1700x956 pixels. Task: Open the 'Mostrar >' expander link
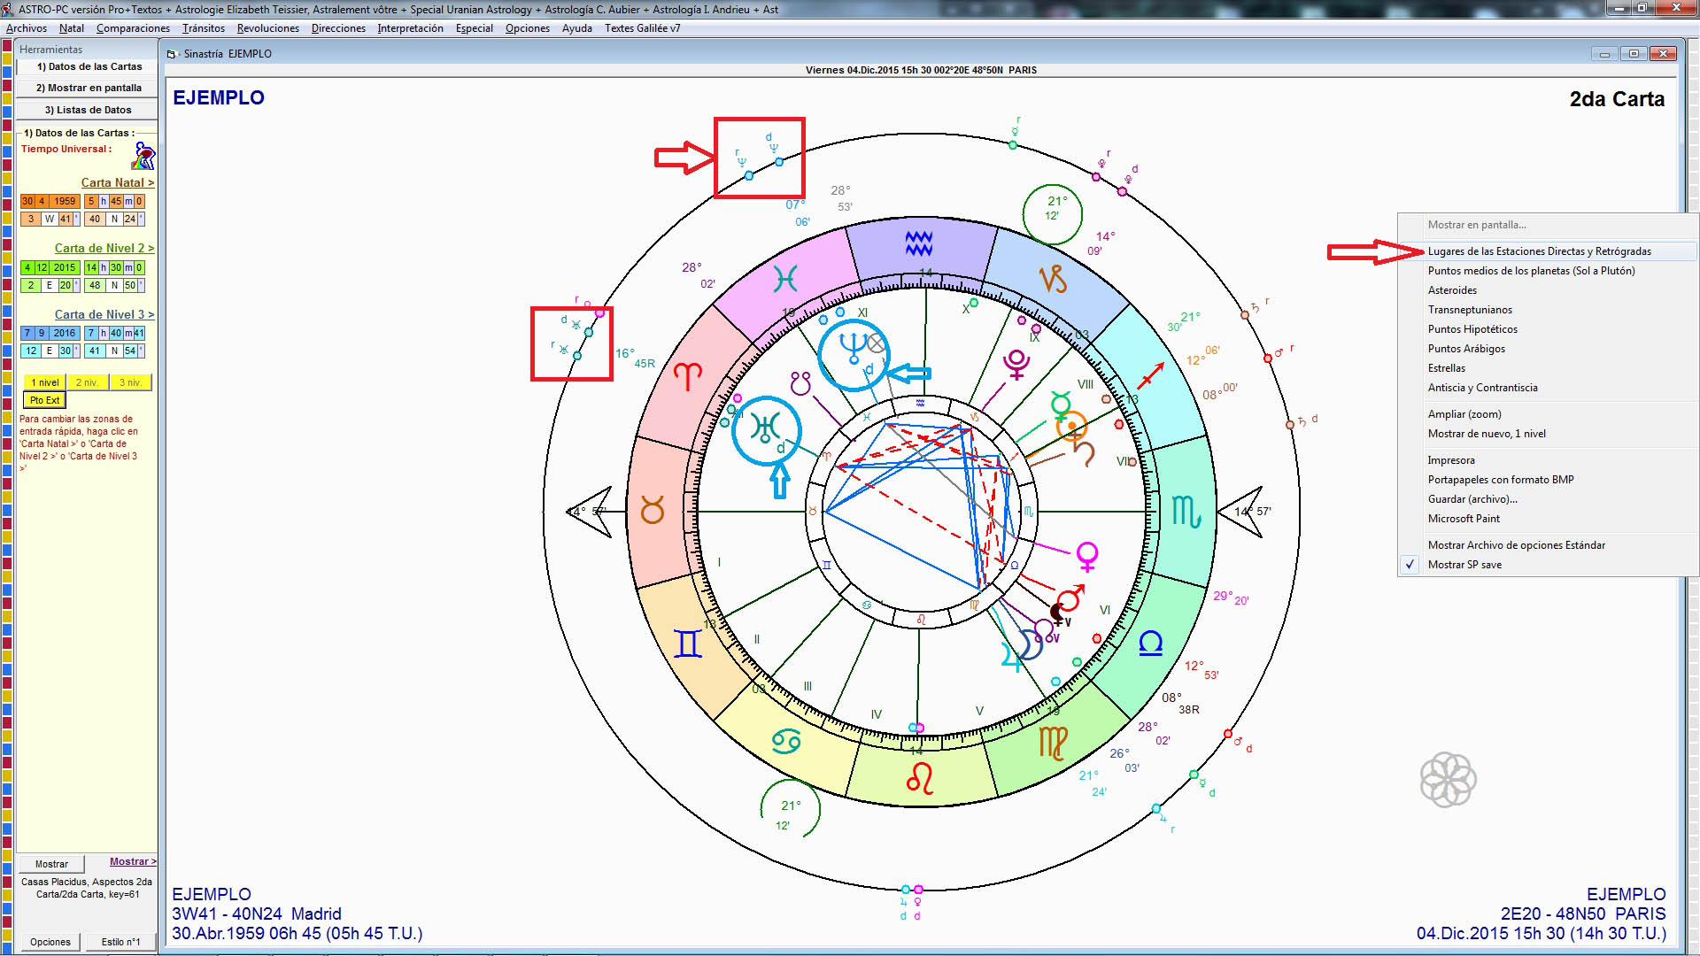point(133,861)
